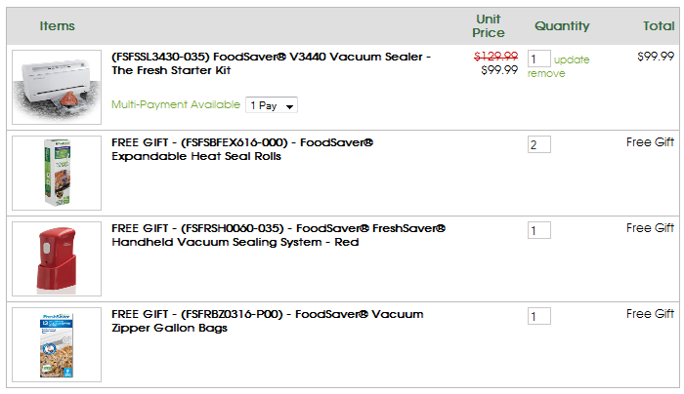Image resolution: width=684 pixels, height=394 pixels.
Task: Open the FoodSaver V3440 Vacuum Sealer title
Action: [271, 63]
